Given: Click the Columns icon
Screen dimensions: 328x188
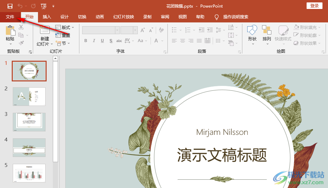Looking at the screenshot, I should pyautogui.click(x=218, y=40).
